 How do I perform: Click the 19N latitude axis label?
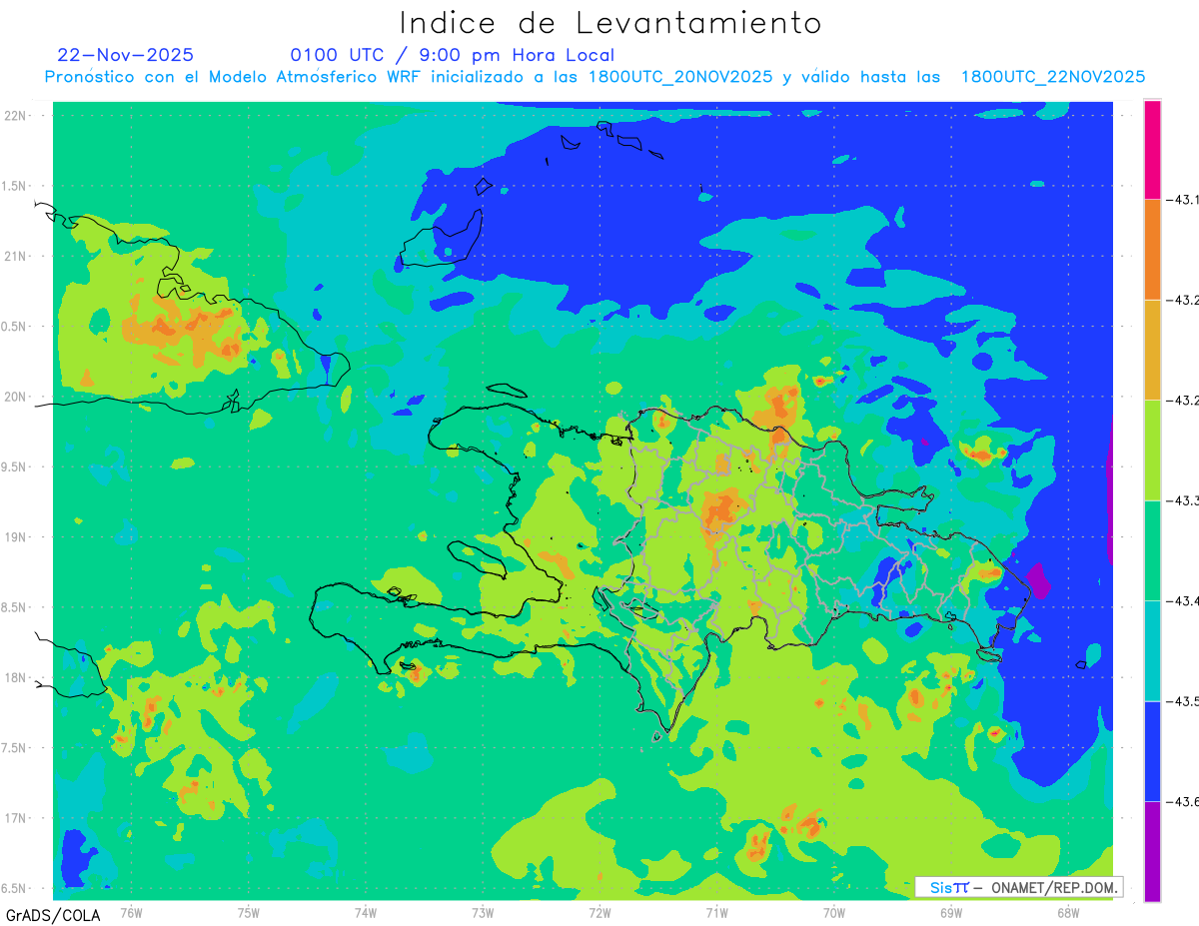[16, 537]
